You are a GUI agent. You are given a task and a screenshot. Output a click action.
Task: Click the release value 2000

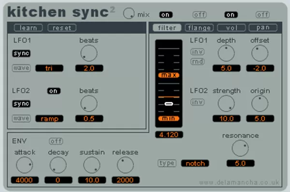[126, 180]
